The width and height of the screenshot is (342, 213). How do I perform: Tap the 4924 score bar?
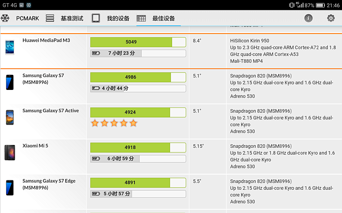tap(138, 112)
